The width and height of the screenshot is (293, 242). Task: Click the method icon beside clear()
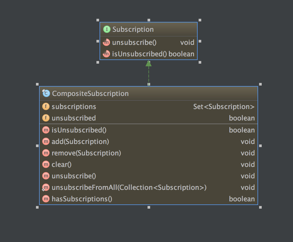(x=46, y=165)
